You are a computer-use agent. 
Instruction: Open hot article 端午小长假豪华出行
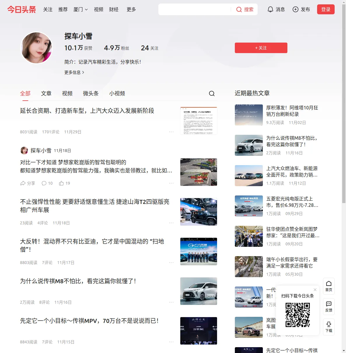pyautogui.click(x=292, y=263)
